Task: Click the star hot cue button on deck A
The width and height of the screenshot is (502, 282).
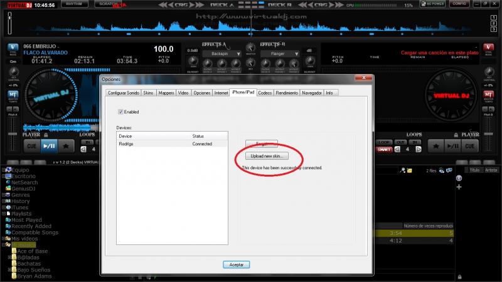Action: pyautogui.click(x=66, y=146)
